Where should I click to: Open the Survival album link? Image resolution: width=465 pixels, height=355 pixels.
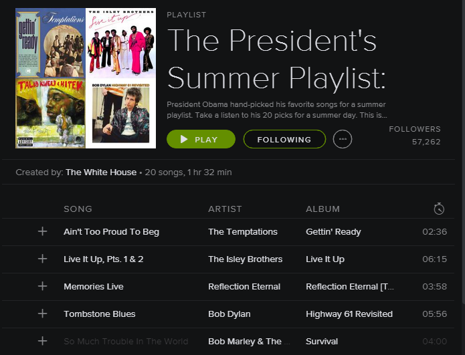pyautogui.click(x=322, y=341)
